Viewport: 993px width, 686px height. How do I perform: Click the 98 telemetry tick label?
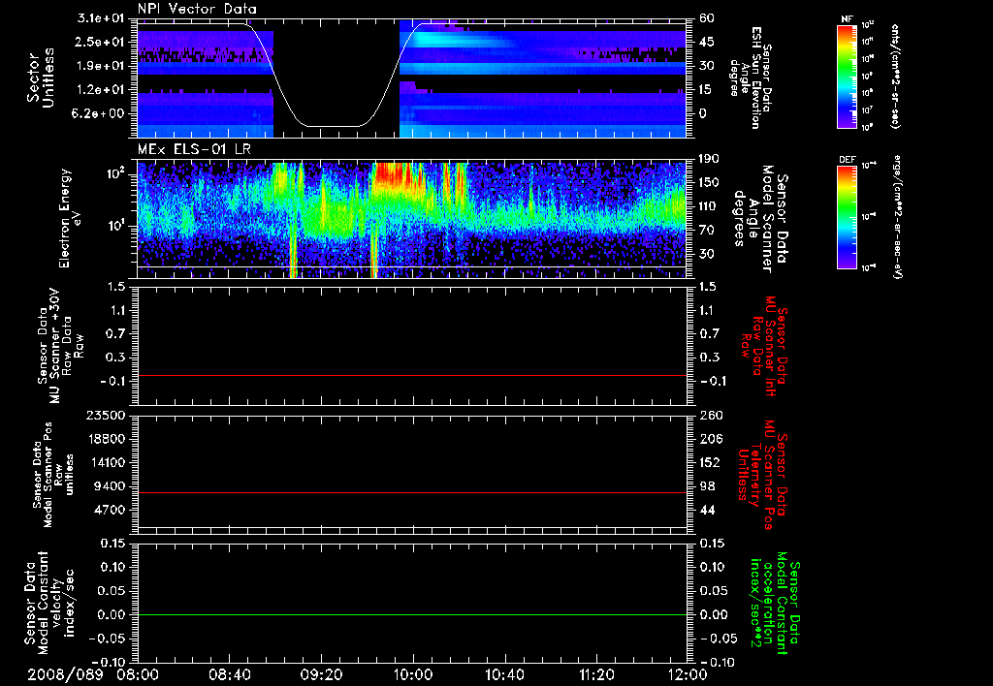coord(707,486)
